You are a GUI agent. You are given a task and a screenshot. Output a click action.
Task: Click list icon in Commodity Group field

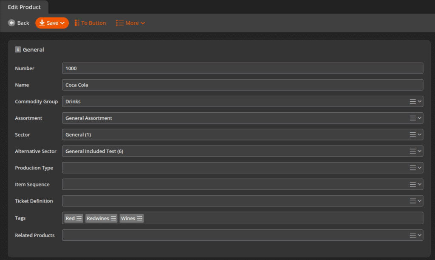pyautogui.click(x=412, y=101)
